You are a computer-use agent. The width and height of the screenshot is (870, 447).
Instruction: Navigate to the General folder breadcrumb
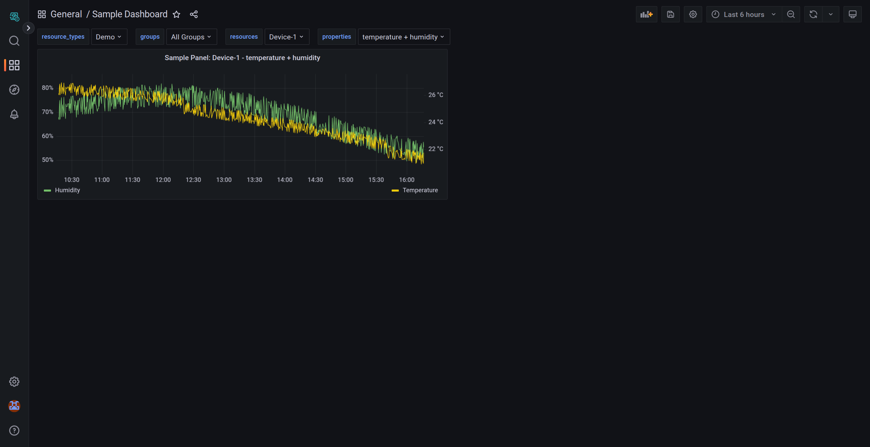pyautogui.click(x=66, y=14)
